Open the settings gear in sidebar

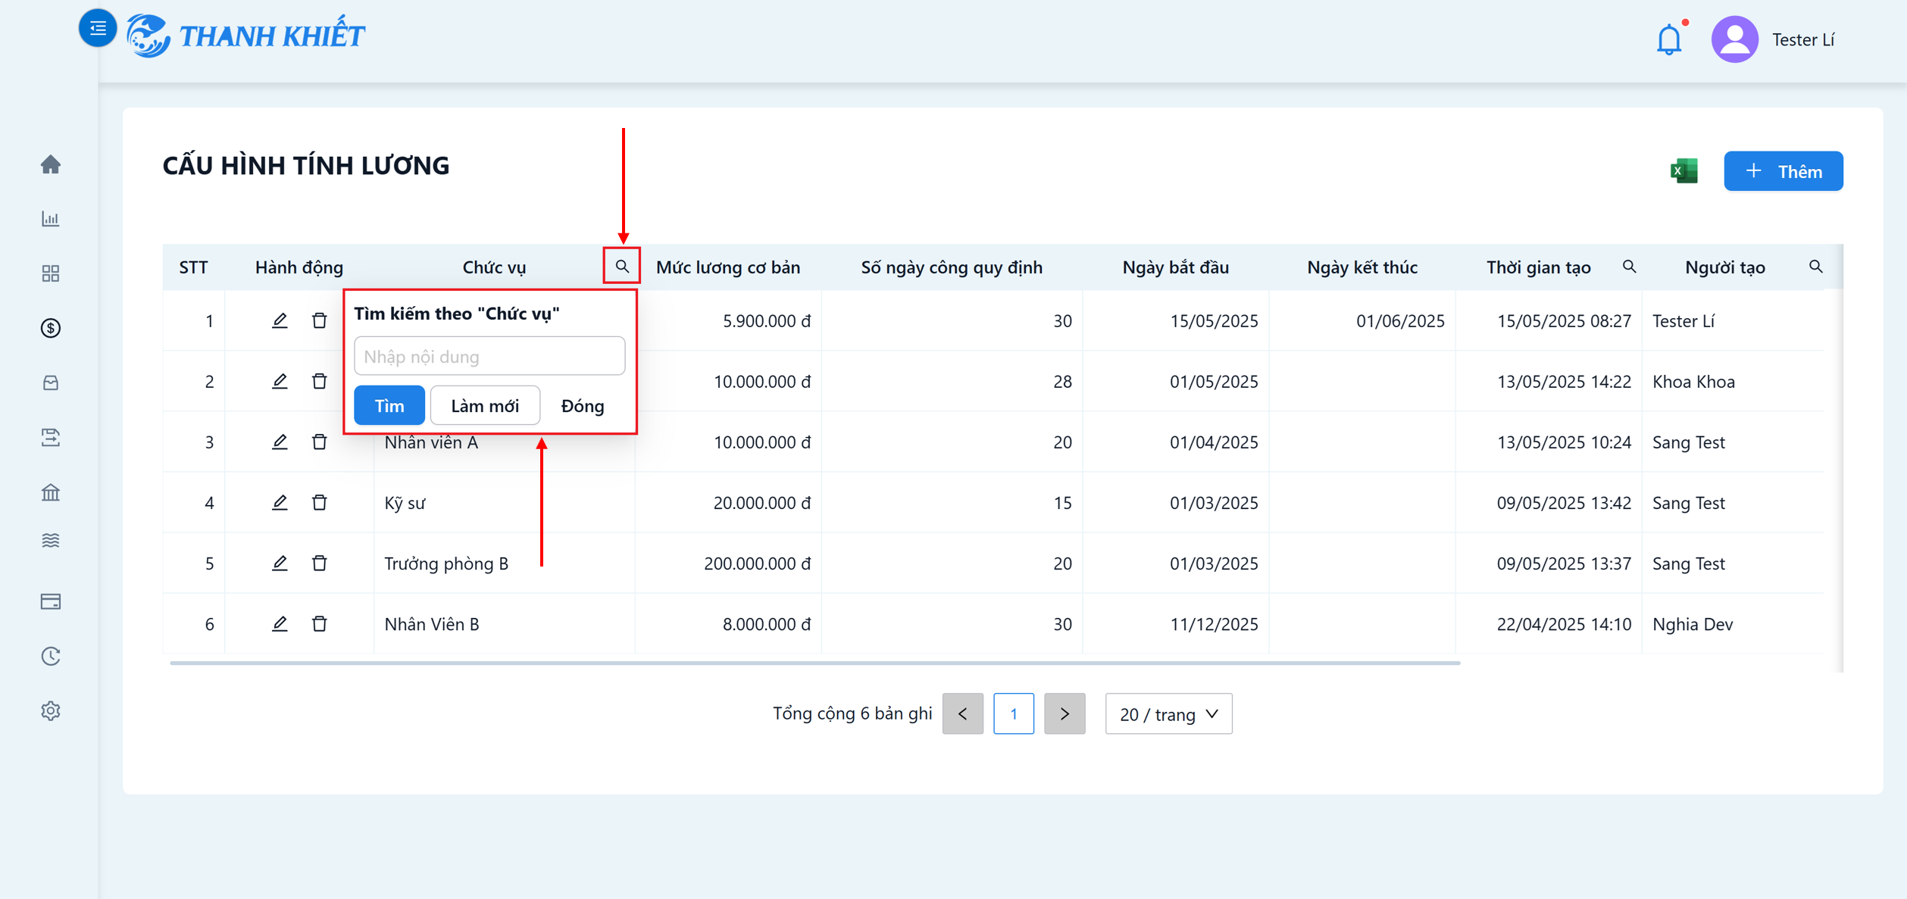51,710
